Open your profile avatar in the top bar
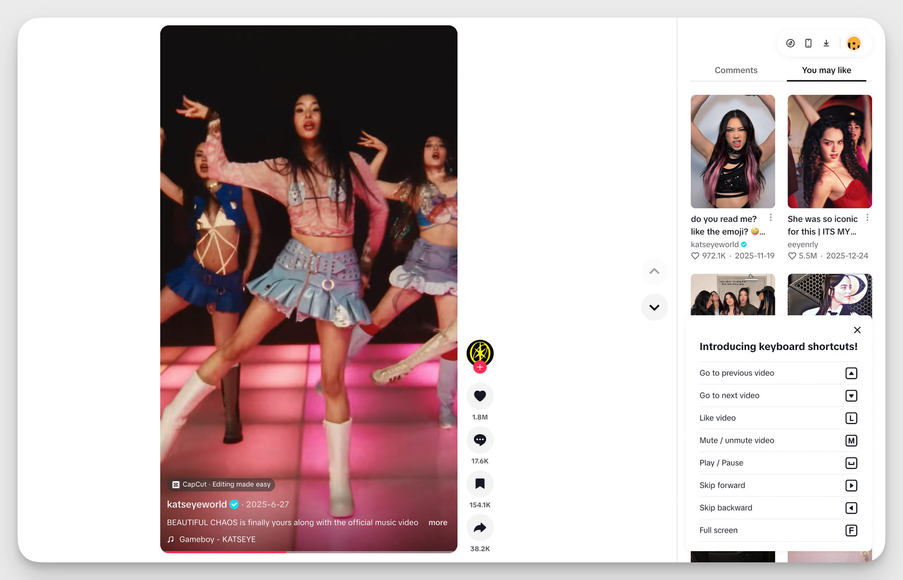Screen dimensions: 903x580 (854, 43)
